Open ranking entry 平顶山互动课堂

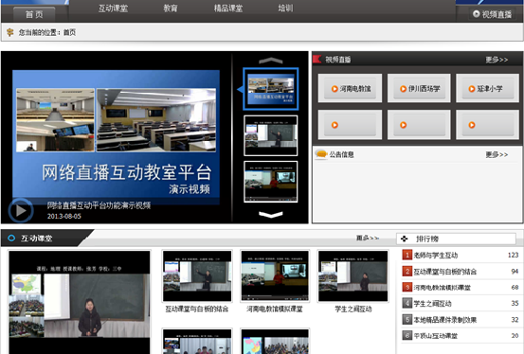click(436, 336)
